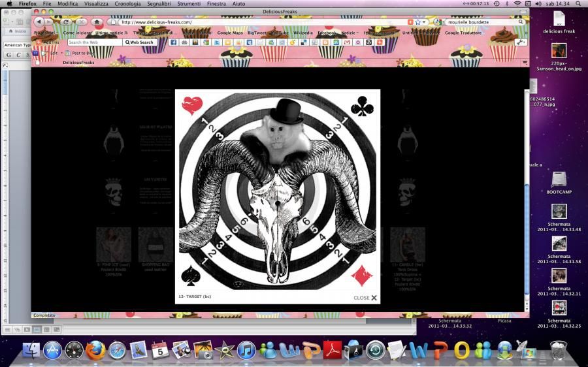Click the browser Back button

pos(39,22)
